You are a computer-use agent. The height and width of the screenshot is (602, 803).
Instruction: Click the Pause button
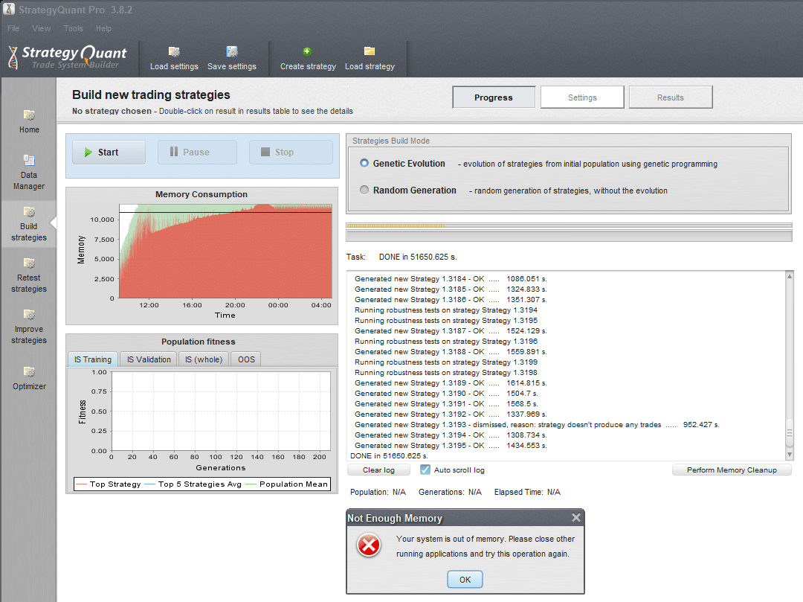coord(197,152)
